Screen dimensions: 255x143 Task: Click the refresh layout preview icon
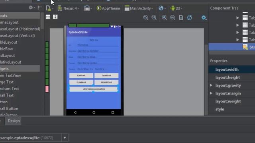point(190,17)
